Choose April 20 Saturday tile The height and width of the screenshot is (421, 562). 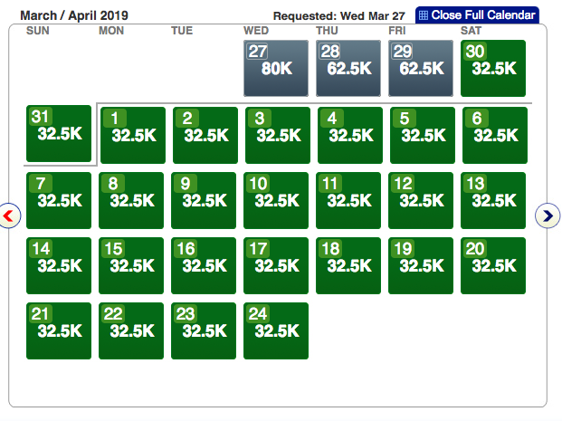493,265
